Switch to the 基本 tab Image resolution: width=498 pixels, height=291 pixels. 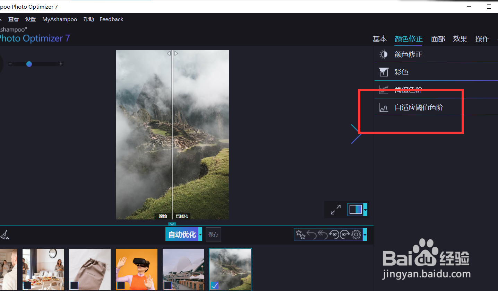(380, 39)
